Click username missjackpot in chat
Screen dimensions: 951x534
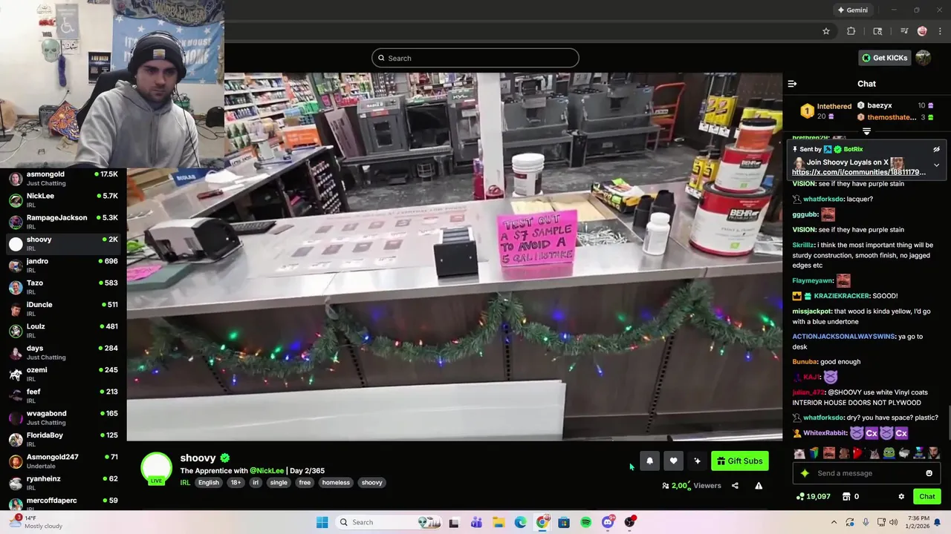click(812, 311)
